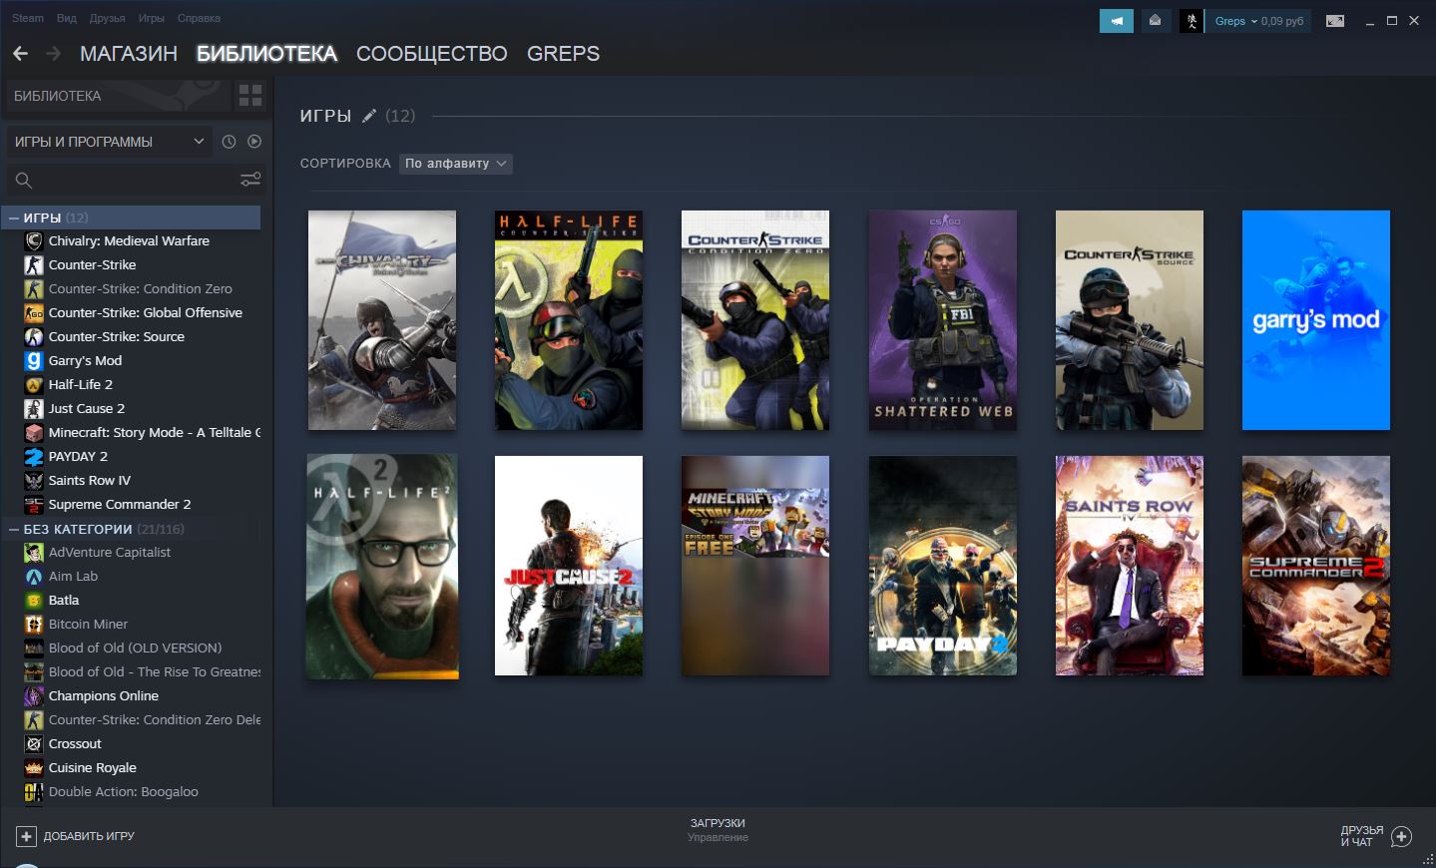Image resolution: width=1436 pixels, height=868 pixels.
Task: Open Chivalry cover thumbnail
Action: point(382,320)
